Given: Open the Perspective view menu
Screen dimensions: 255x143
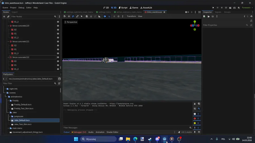Looking at the screenshot, I should click(x=71, y=22).
